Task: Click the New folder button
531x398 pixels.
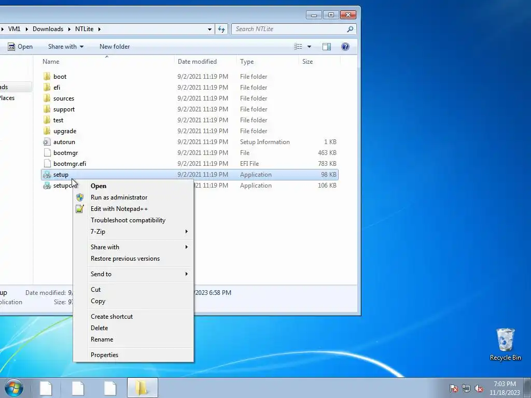Action: coord(115,47)
